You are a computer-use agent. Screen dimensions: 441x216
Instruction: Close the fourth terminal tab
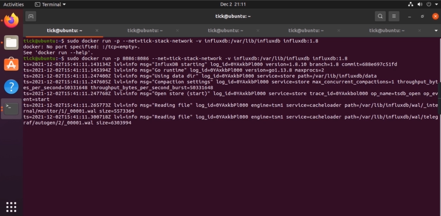coord(339,30)
